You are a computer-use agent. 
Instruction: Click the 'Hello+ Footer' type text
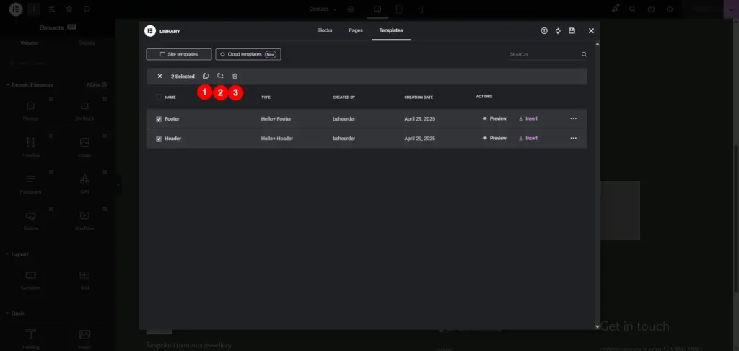coord(276,119)
